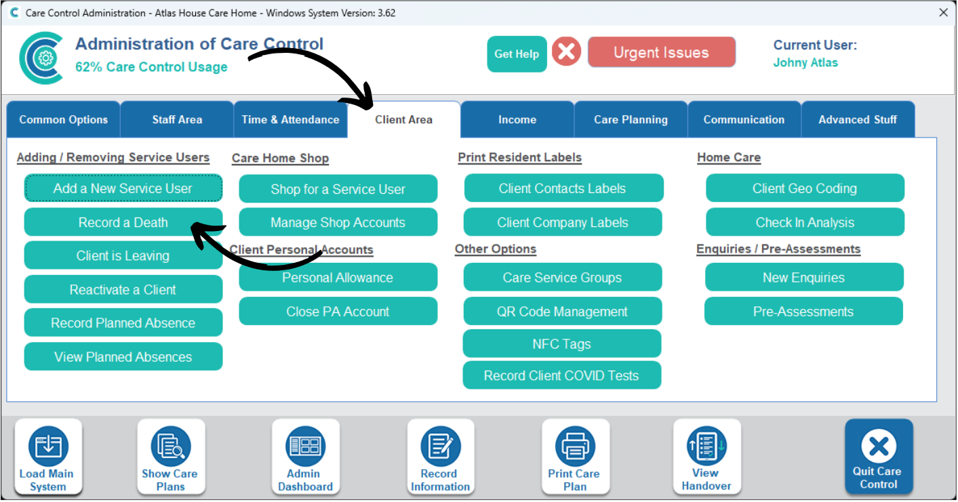Image resolution: width=958 pixels, height=502 pixels.
Task: Click the Home Care heading
Action: coord(729,157)
